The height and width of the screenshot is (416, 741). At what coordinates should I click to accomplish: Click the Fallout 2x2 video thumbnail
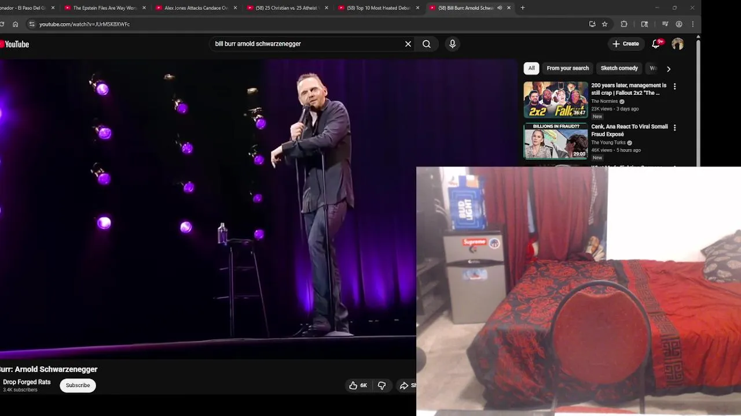[556, 100]
